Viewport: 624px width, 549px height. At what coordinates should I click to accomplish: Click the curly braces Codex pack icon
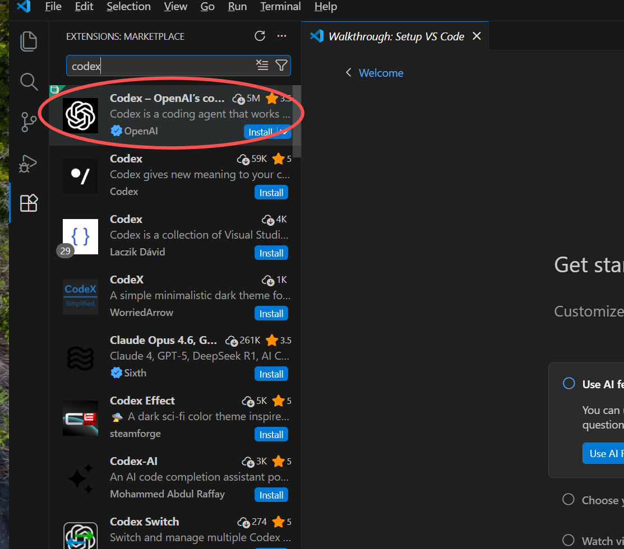[80, 236]
